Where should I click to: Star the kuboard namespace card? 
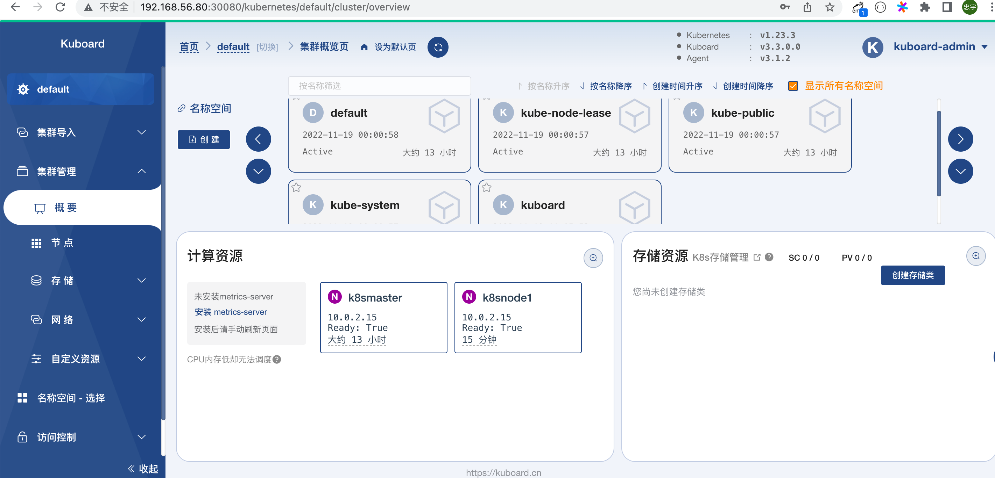coord(486,188)
